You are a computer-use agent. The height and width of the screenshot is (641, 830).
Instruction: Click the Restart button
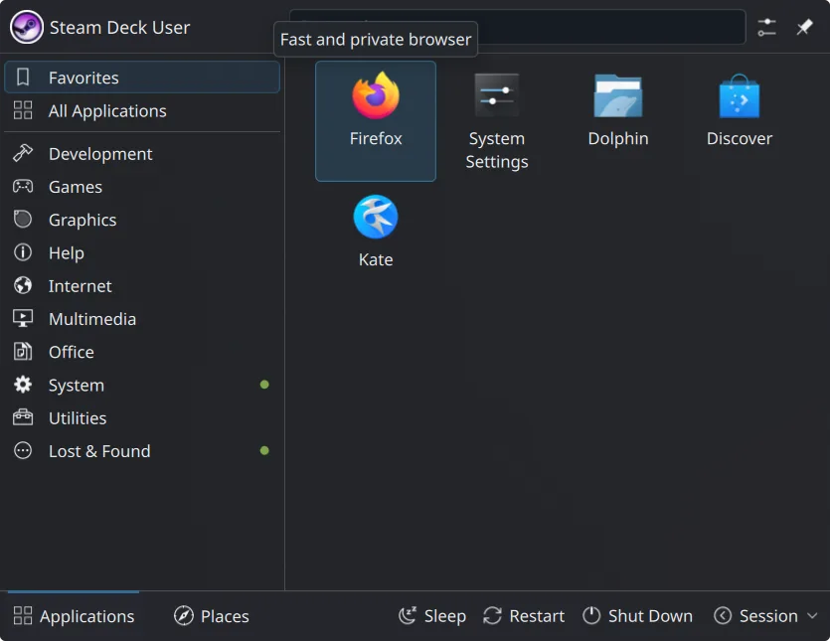524,616
